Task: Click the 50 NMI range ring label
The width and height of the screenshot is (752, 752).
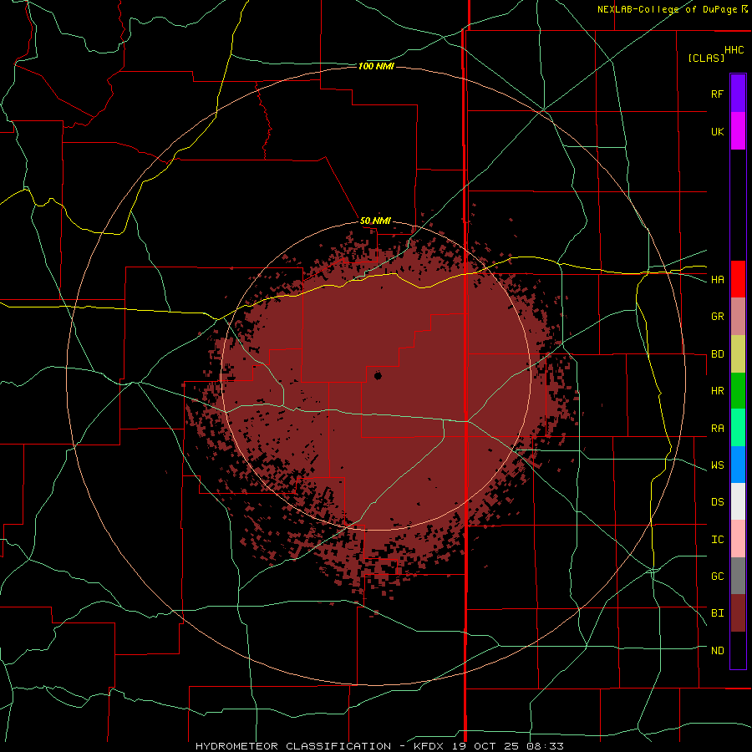Action: [375, 221]
